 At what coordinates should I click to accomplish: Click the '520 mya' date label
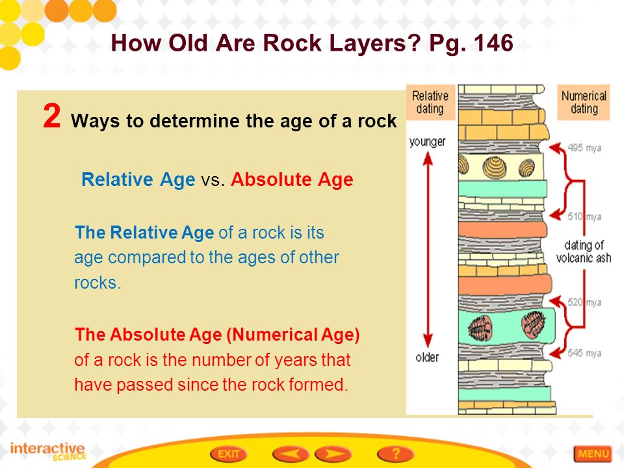pos(584,302)
